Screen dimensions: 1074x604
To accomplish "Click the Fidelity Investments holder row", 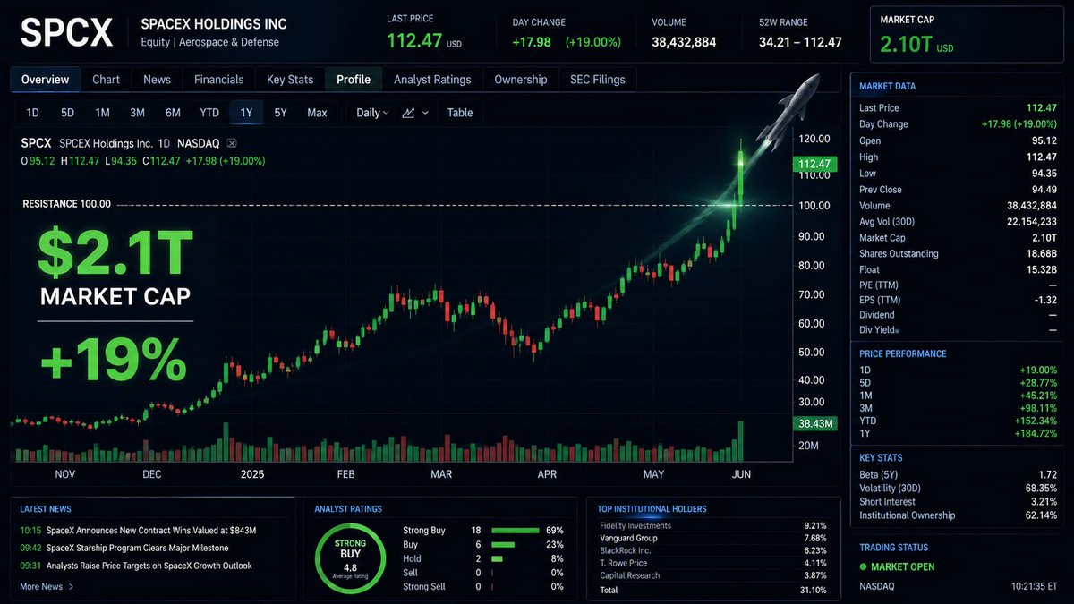I will (x=713, y=526).
